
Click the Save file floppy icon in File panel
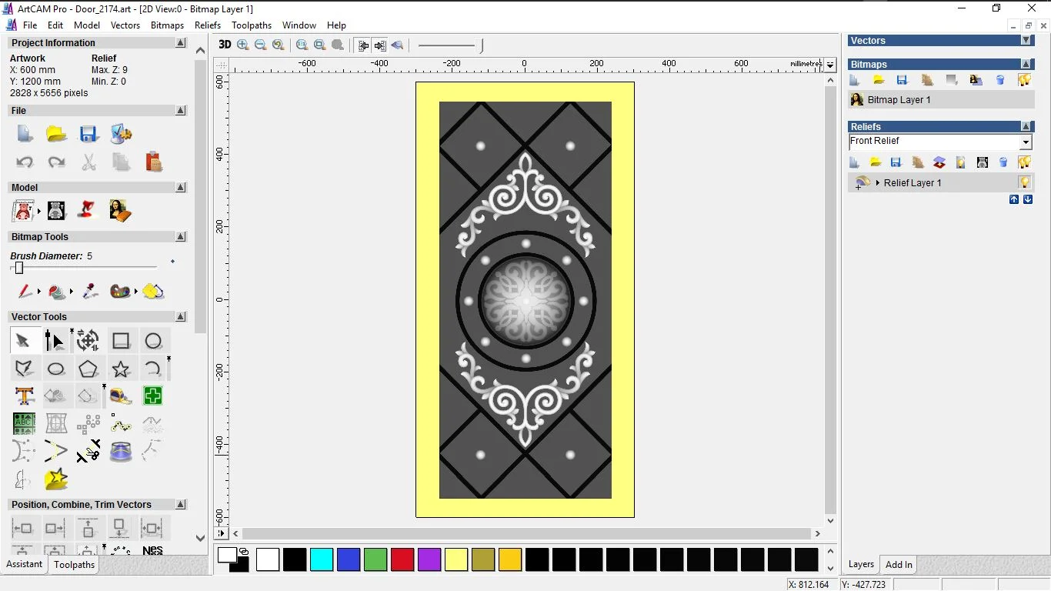pos(88,134)
